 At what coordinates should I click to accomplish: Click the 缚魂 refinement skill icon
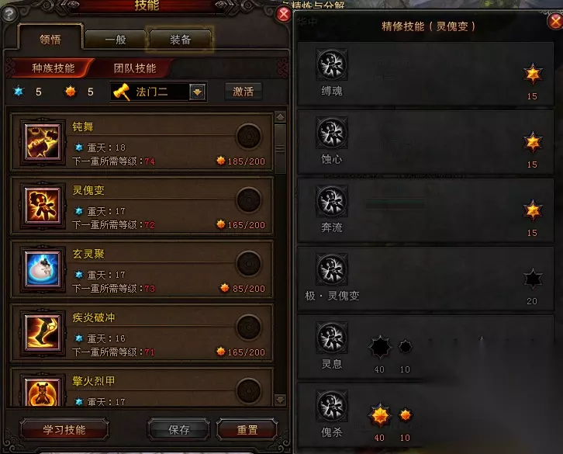(332, 64)
